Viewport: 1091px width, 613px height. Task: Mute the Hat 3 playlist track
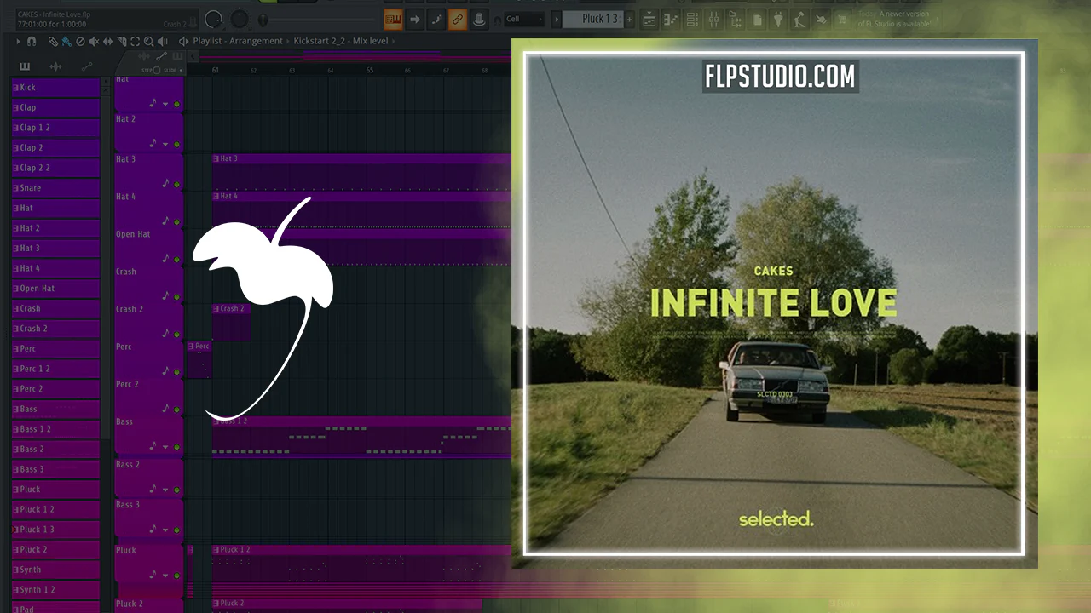[x=177, y=184]
